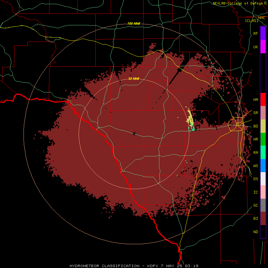The height and width of the screenshot is (268, 268).
Task: Click the RF purple legend swatch
Action: click(x=263, y=33)
